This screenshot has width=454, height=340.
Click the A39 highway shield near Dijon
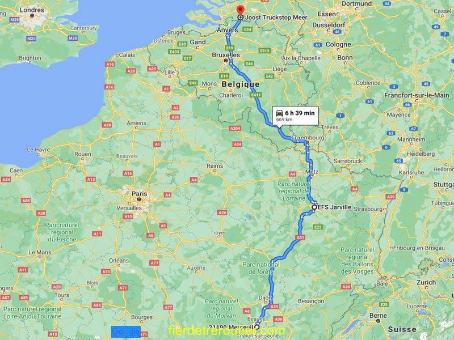tap(274, 306)
